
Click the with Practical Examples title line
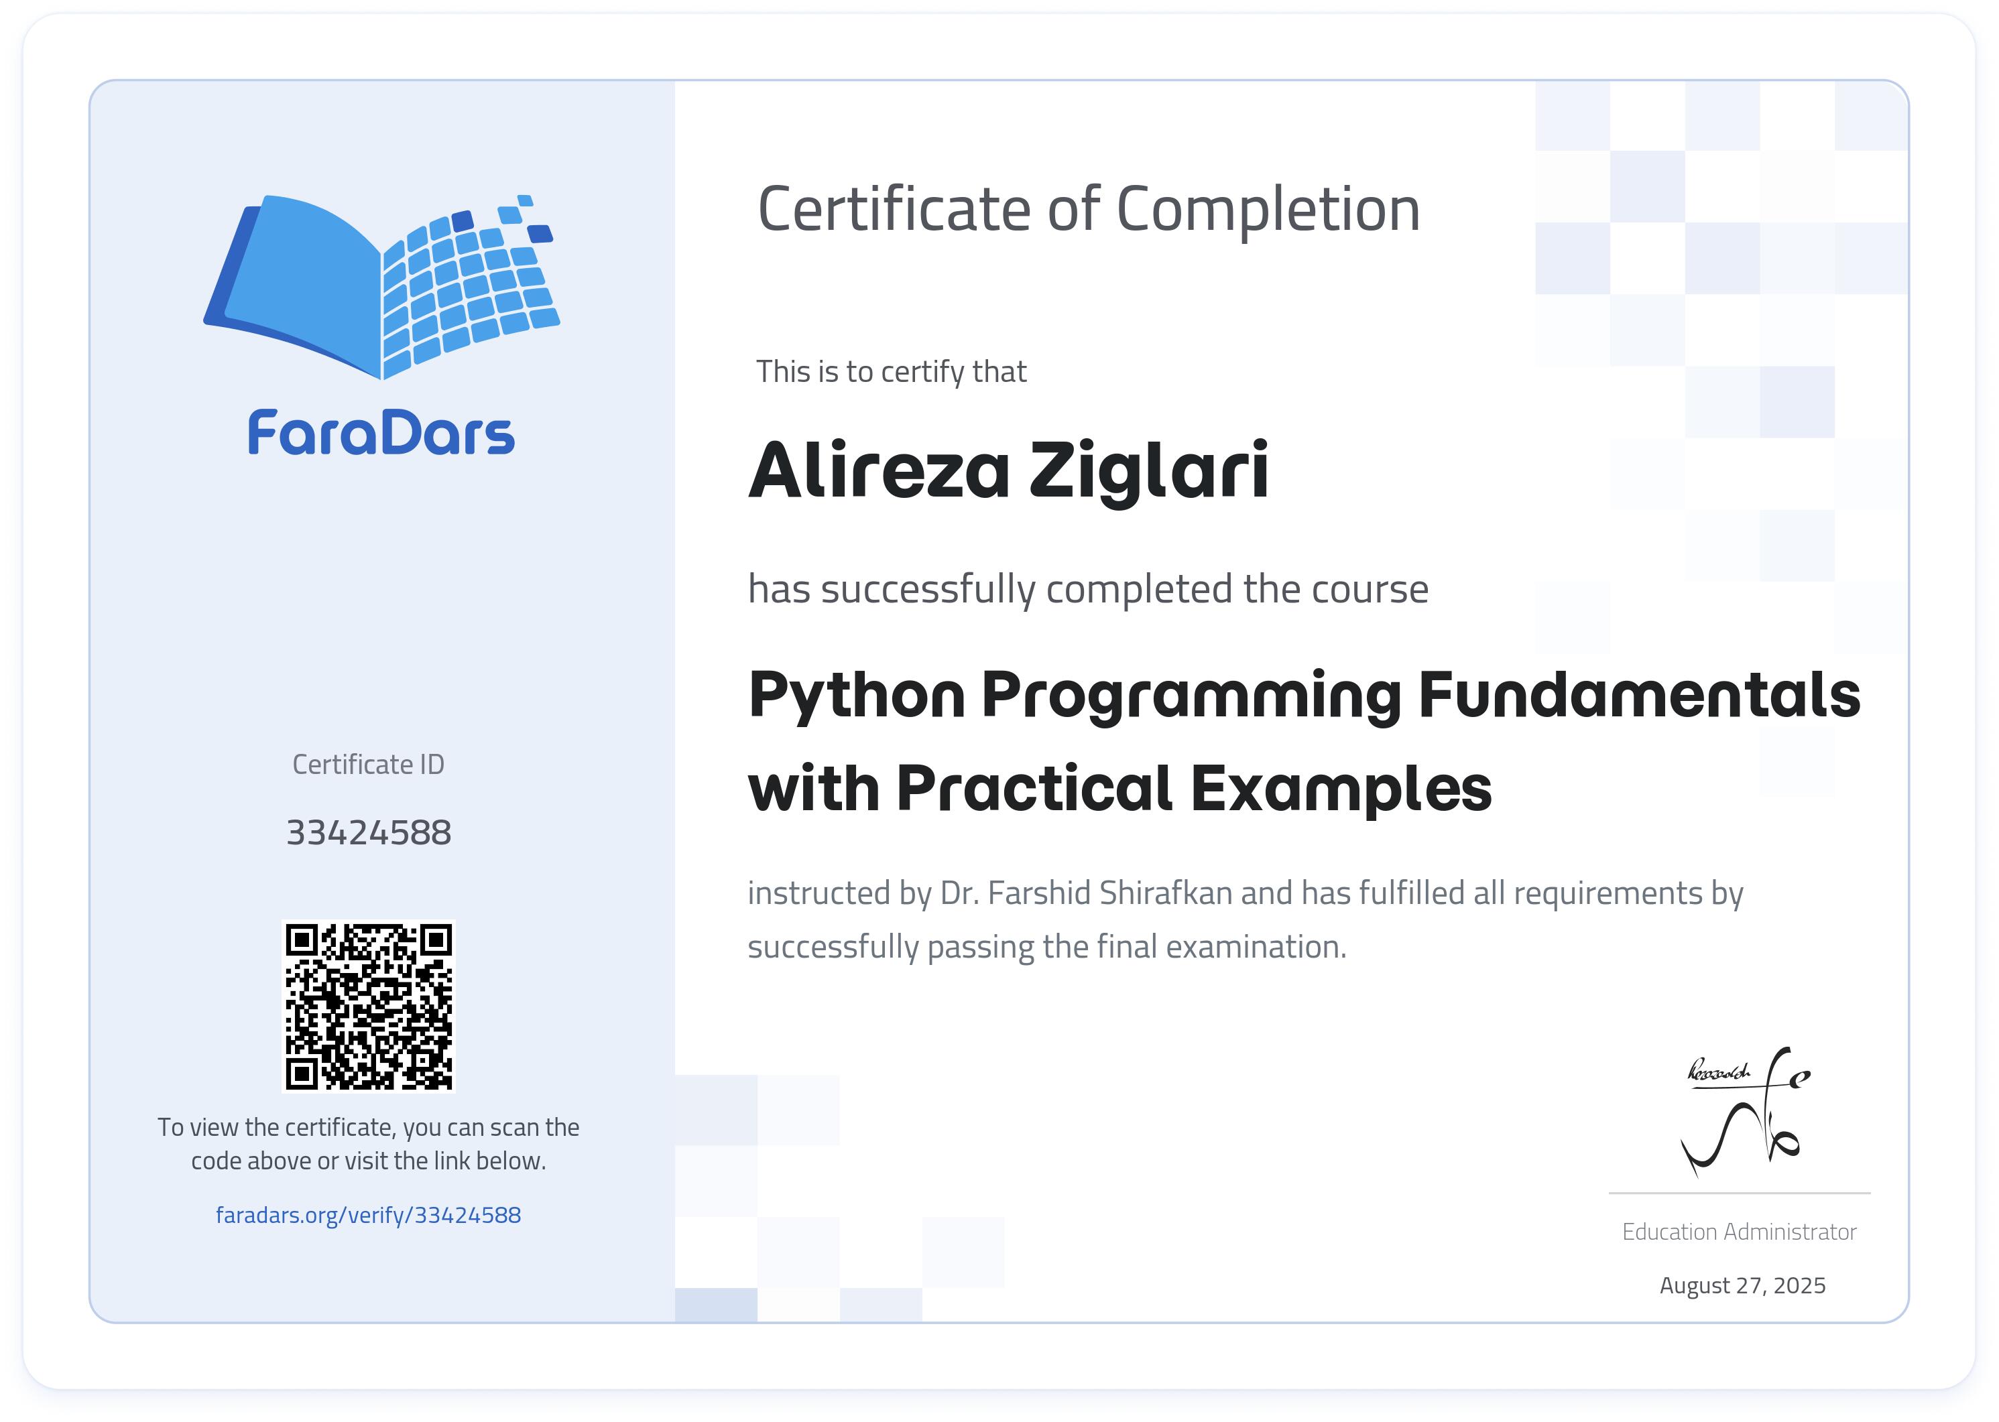click(x=1119, y=789)
